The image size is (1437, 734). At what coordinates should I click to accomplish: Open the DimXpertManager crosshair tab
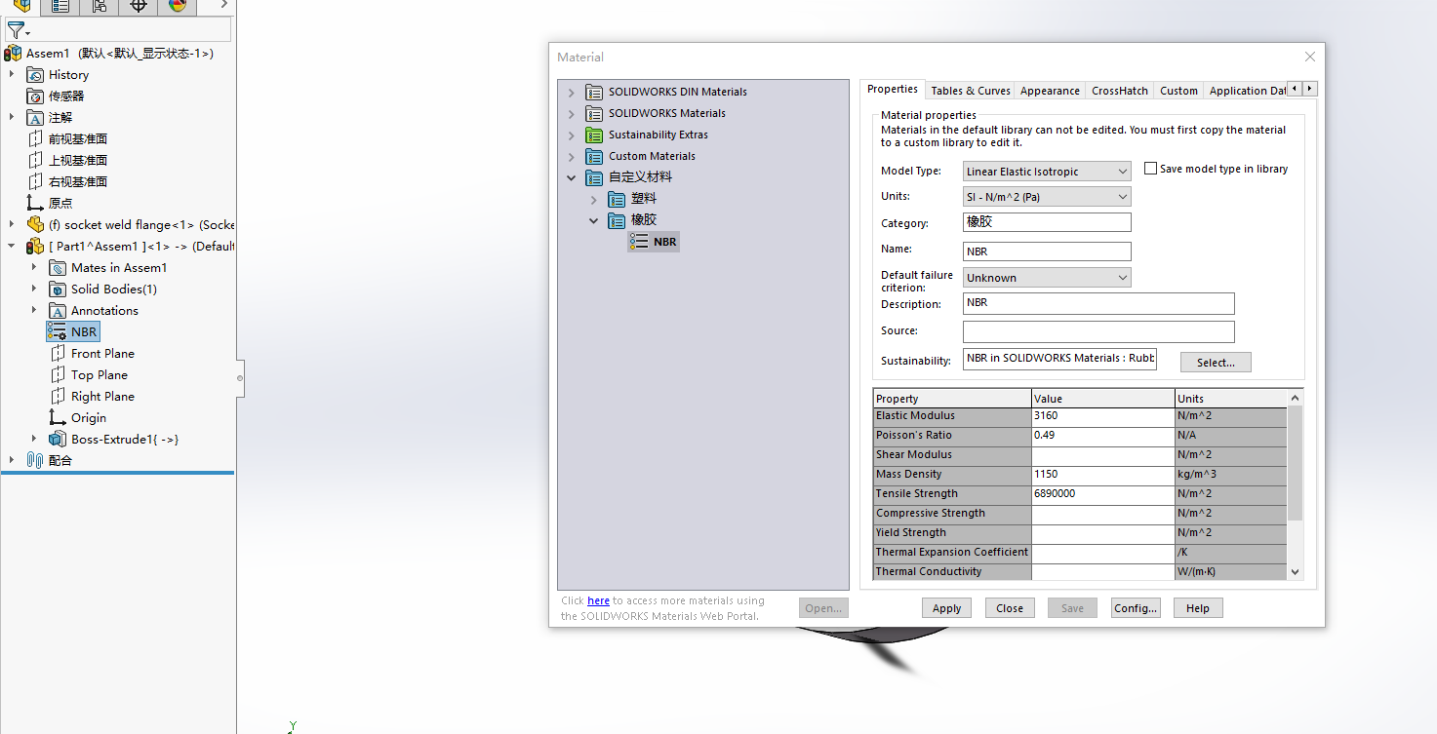139,6
